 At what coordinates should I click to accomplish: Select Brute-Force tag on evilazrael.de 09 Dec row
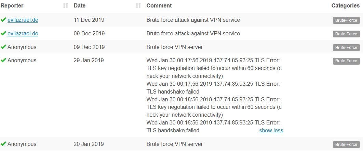click(x=346, y=34)
